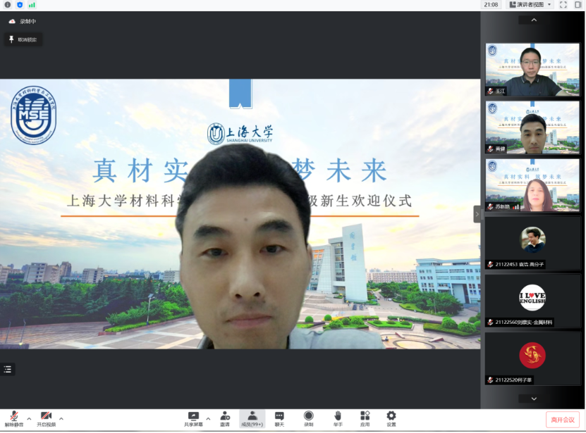Screen dimensions: 586x433
Task: Collapse the participant video sidebar
Action: (x=477, y=214)
